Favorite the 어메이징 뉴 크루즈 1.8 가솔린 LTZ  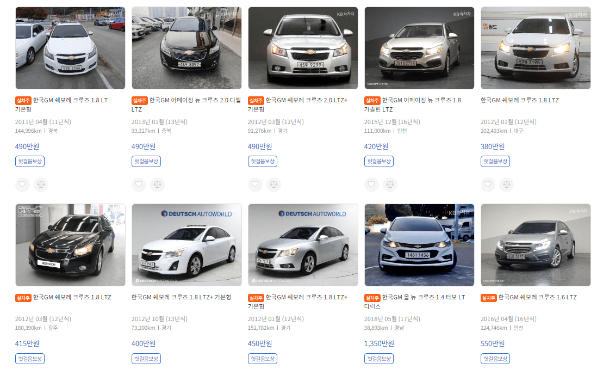pos(371,184)
